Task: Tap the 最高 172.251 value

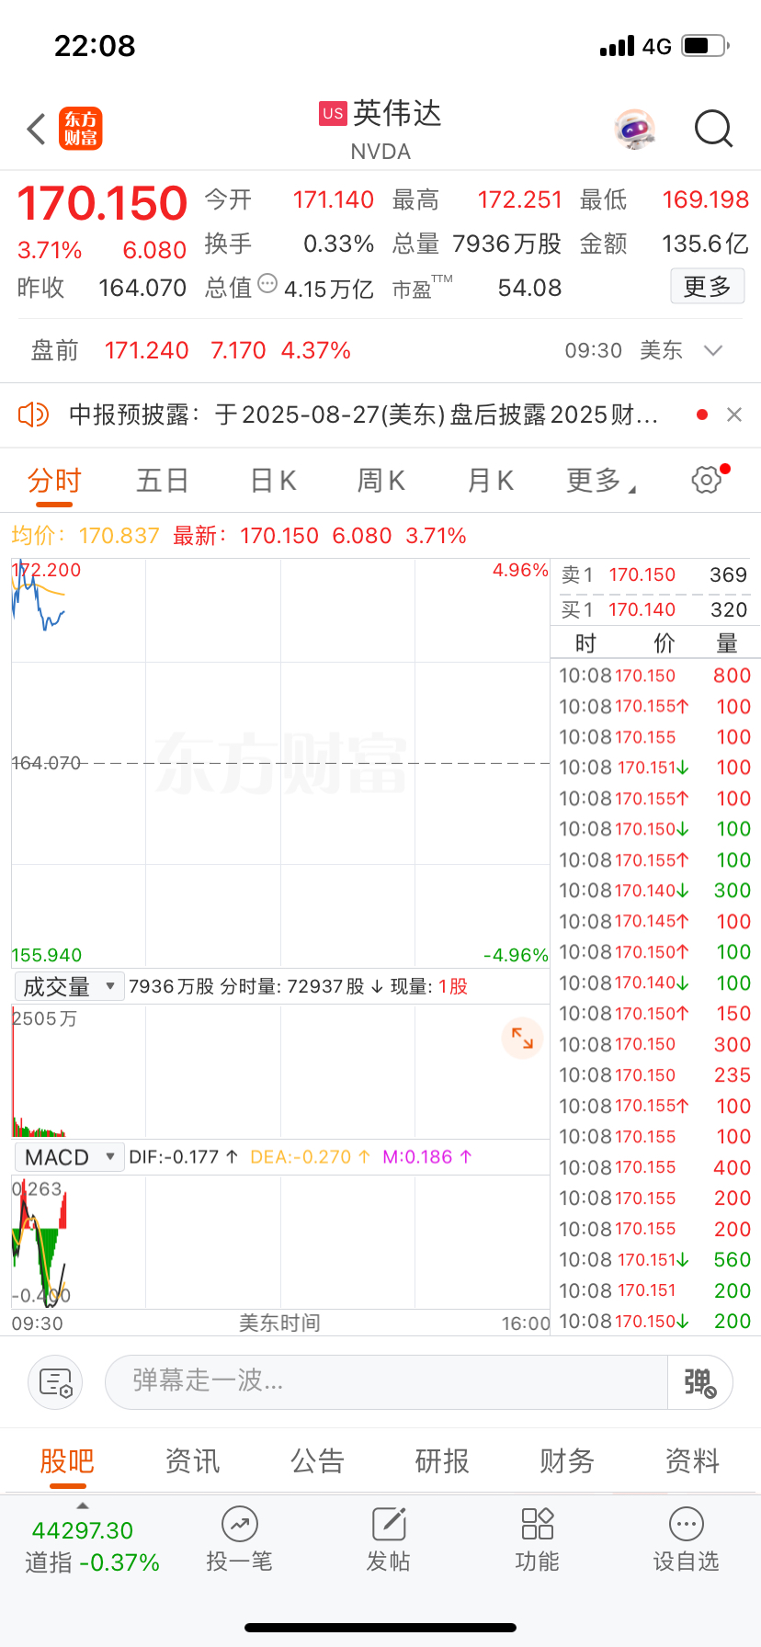Action: click(519, 199)
